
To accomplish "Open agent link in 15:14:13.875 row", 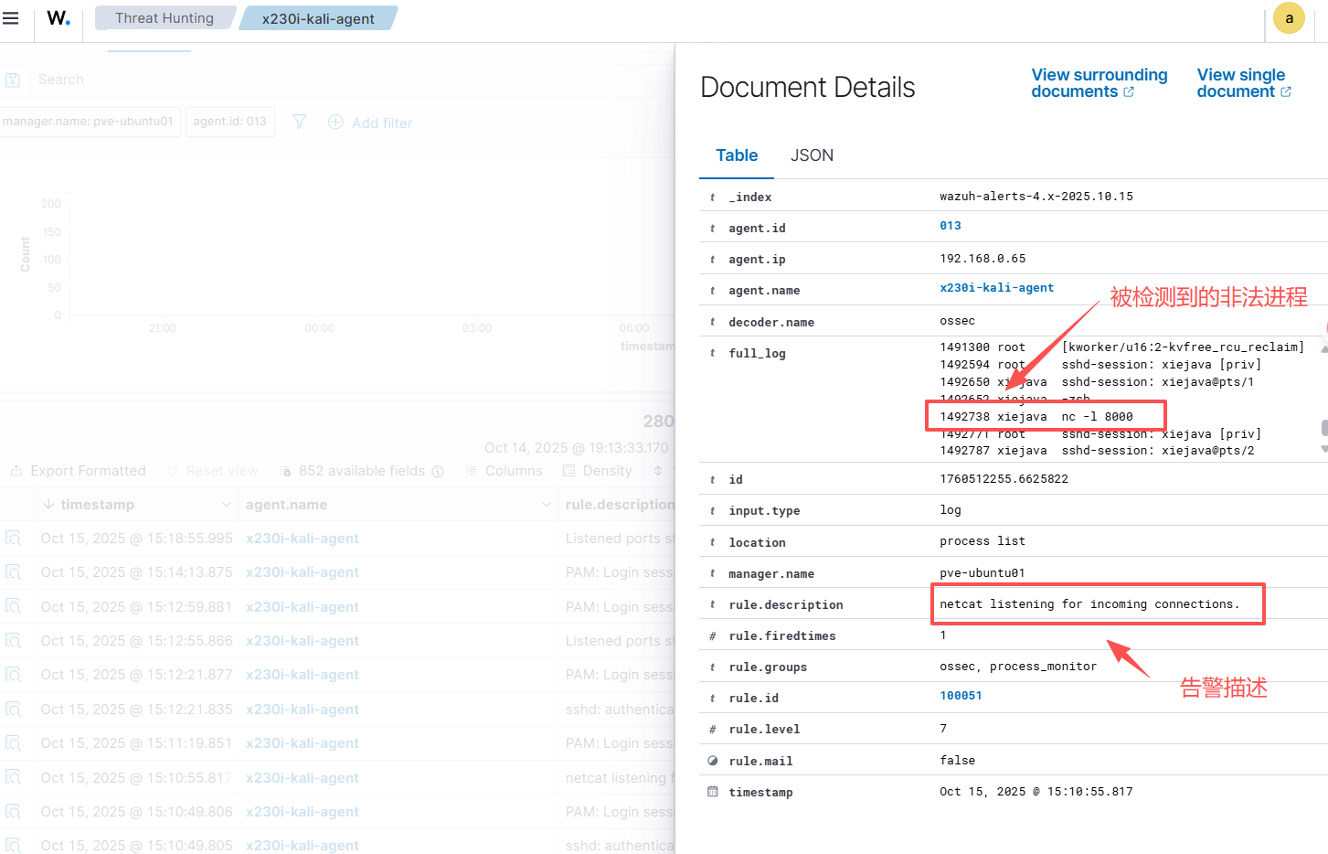I will (303, 572).
